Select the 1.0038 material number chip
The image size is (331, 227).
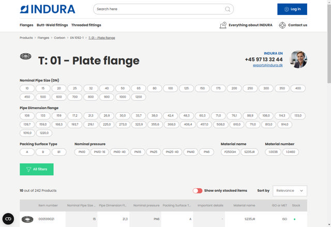(x=273, y=152)
